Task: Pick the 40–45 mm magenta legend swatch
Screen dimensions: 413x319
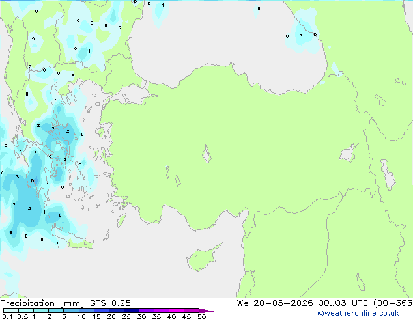Action: click(177, 311)
